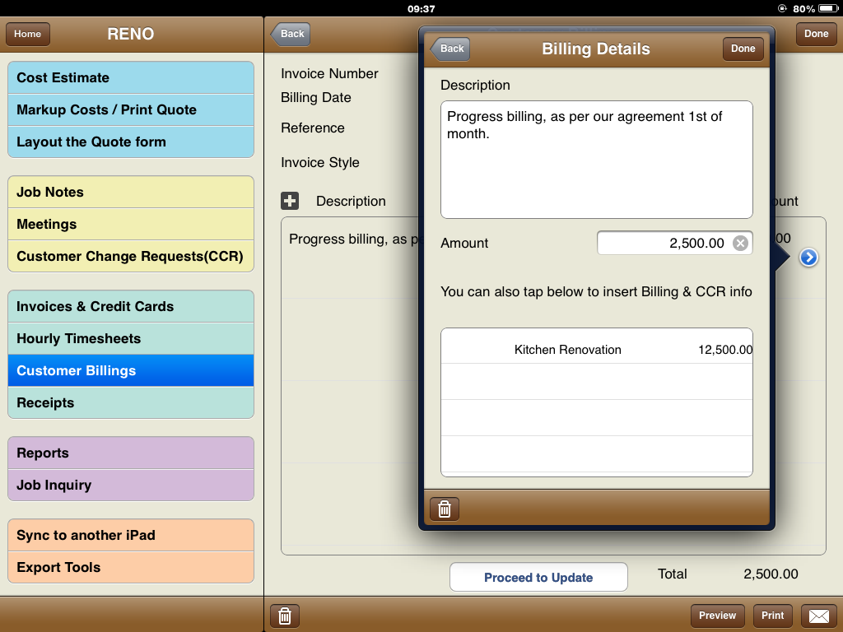This screenshot has height=632, width=843.
Task: Clear the Amount field with the X icon
Action: coord(740,243)
